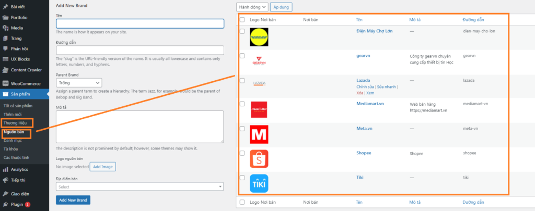
Task: Click the Analytics bar chart icon
Action: (5, 169)
